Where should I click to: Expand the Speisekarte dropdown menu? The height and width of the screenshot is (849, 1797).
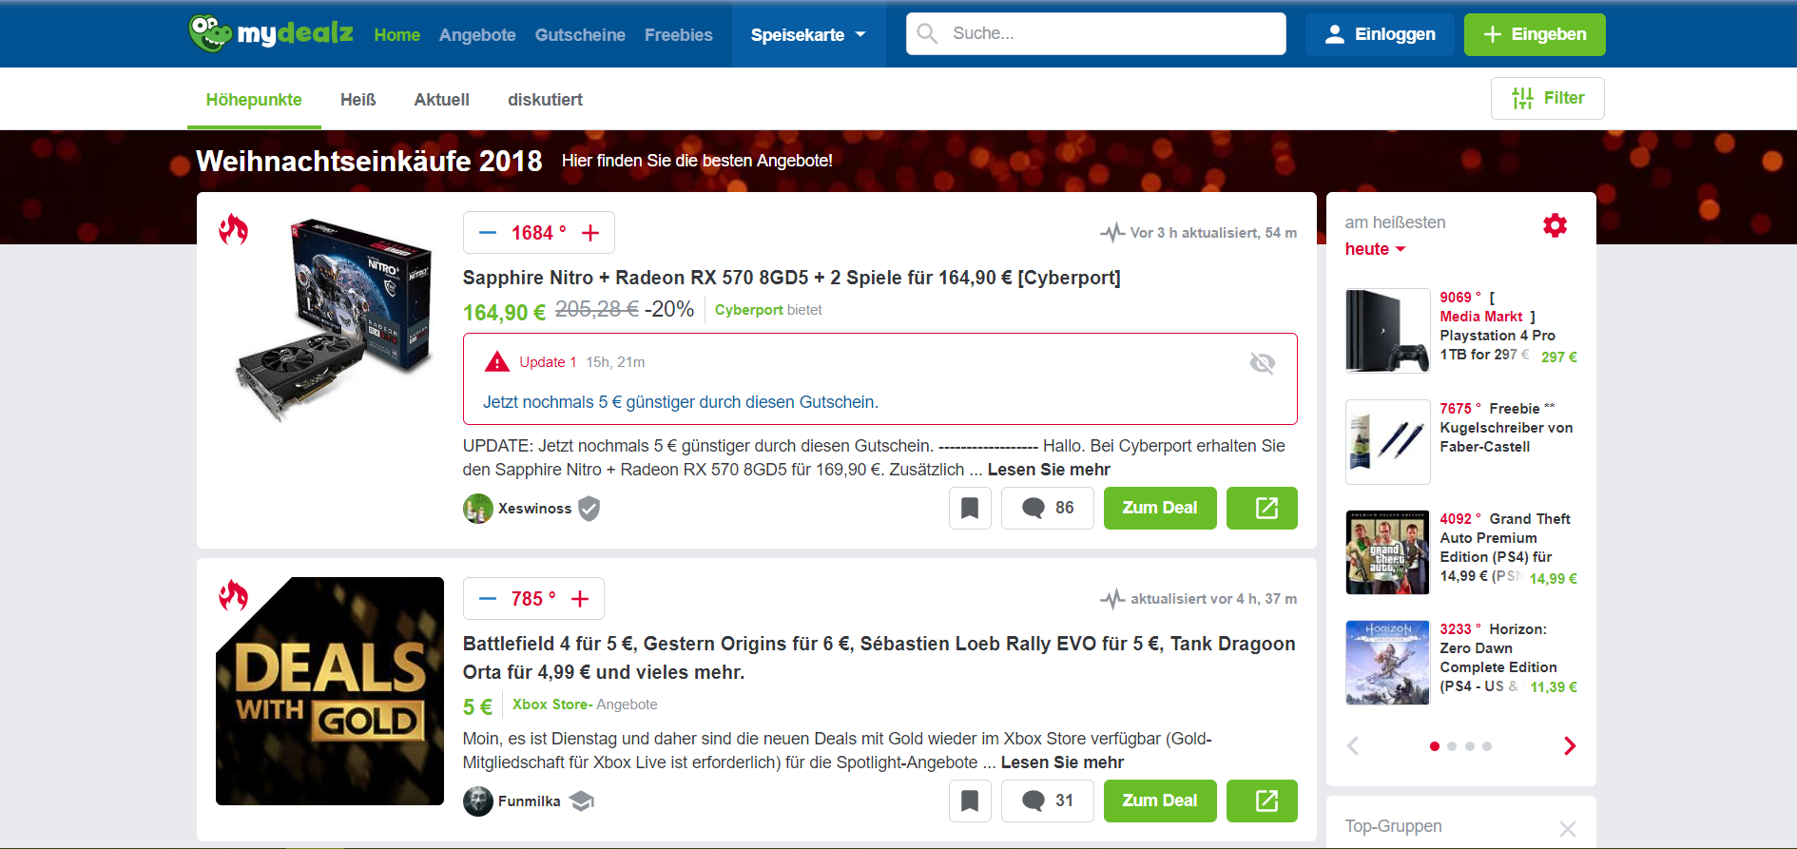pos(808,35)
